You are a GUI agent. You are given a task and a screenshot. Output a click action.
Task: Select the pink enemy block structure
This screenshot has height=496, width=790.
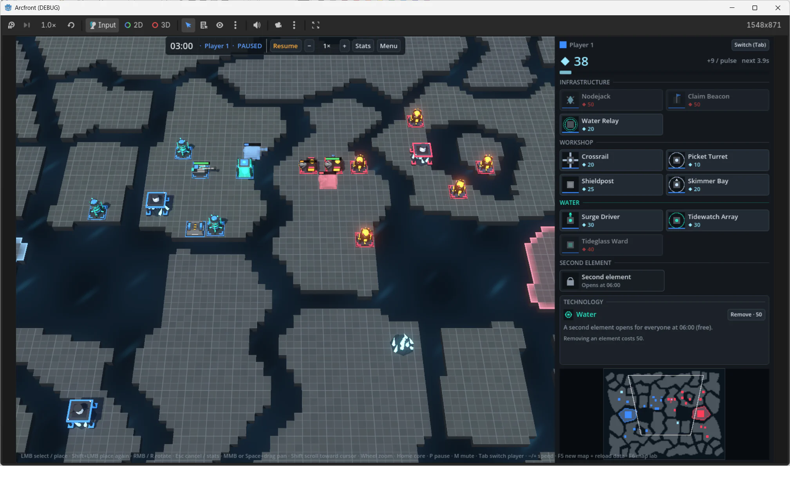[x=328, y=182]
